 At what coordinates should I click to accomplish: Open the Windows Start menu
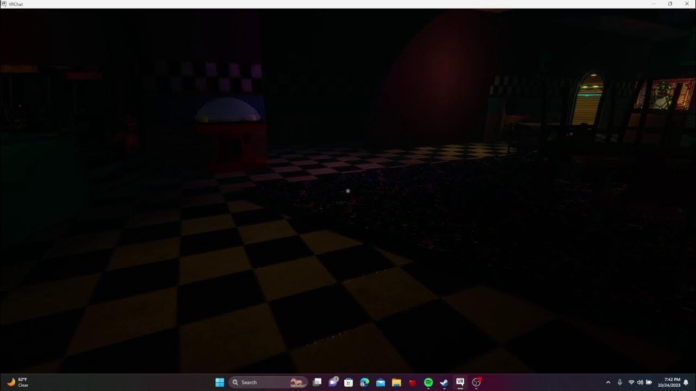point(220,382)
